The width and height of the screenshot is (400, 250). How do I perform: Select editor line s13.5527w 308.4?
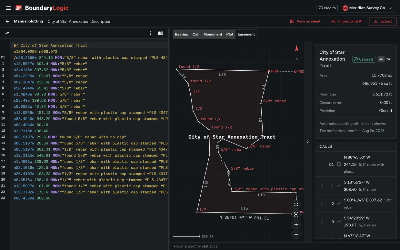click(50, 64)
